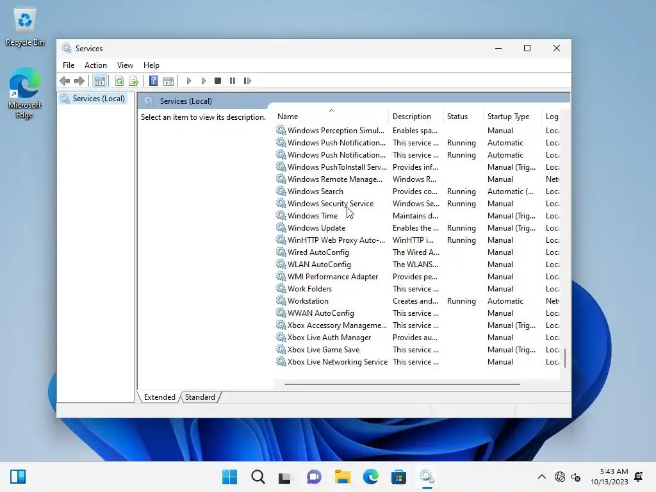This screenshot has height=492, width=656.
Task: Sort by the Log column header
Action: (x=551, y=117)
